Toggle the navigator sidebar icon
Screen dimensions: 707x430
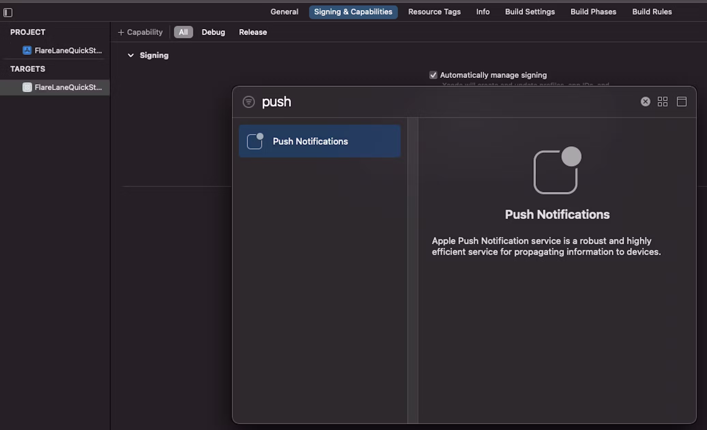pos(8,13)
